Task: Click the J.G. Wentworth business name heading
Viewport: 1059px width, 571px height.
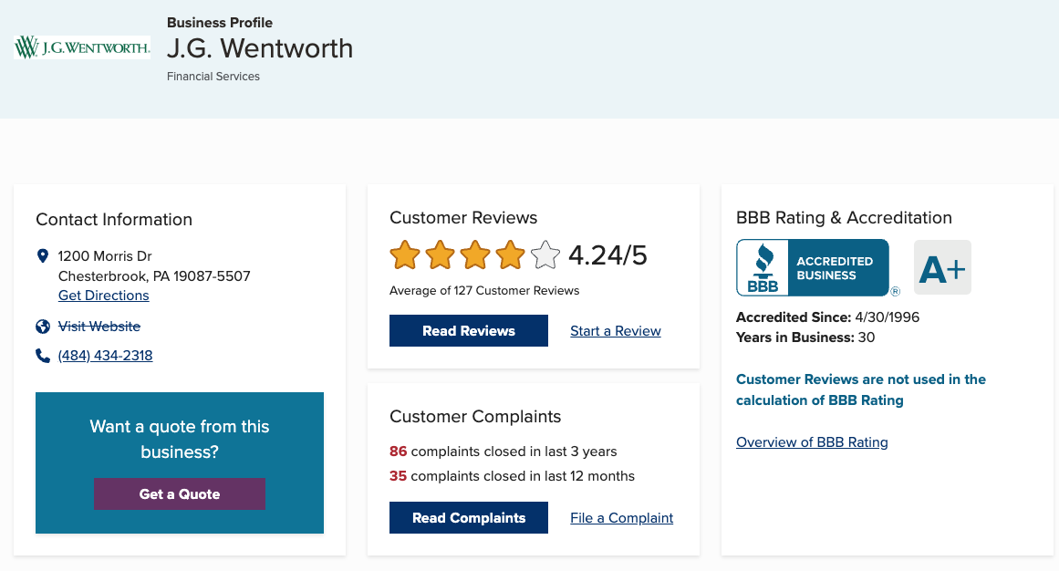Action: click(260, 48)
